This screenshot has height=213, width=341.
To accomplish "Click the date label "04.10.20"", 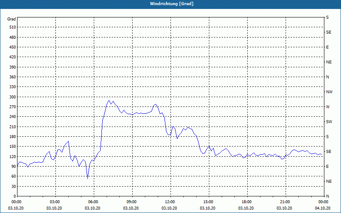I will point(323,208).
